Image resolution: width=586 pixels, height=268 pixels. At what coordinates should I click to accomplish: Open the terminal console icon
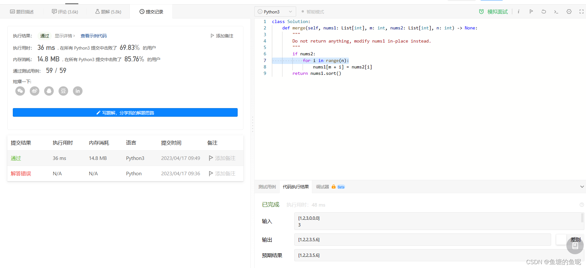(x=556, y=12)
